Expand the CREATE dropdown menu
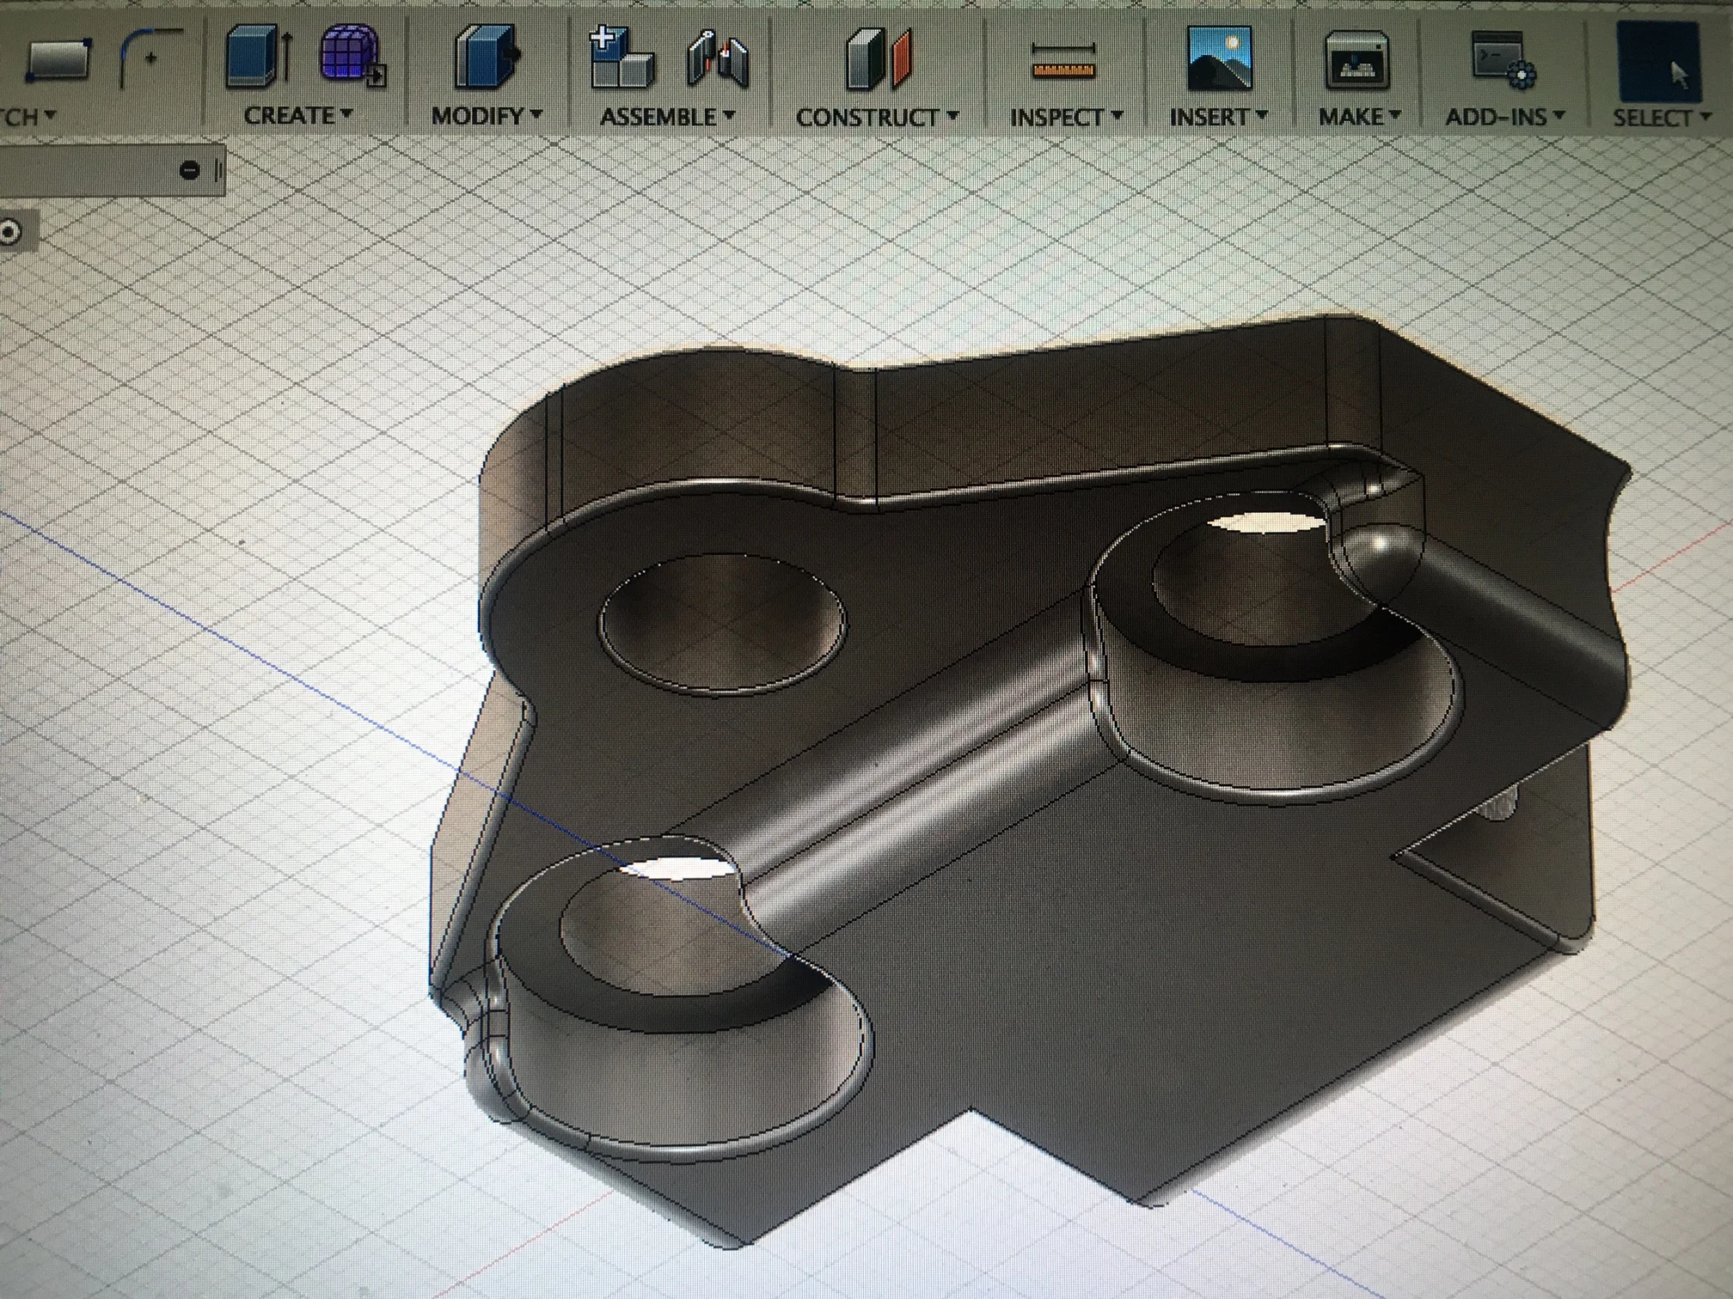 click(297, 115)
